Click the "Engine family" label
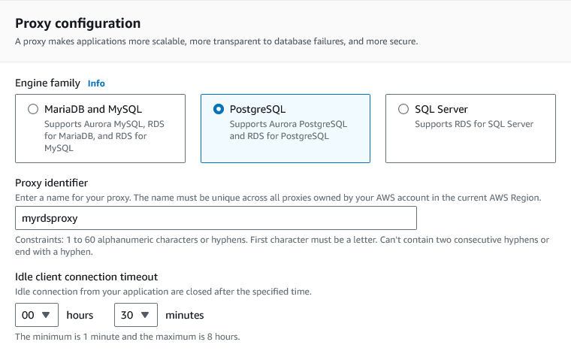Viewport: 571px width, 357px height. [x=48, y=83]
